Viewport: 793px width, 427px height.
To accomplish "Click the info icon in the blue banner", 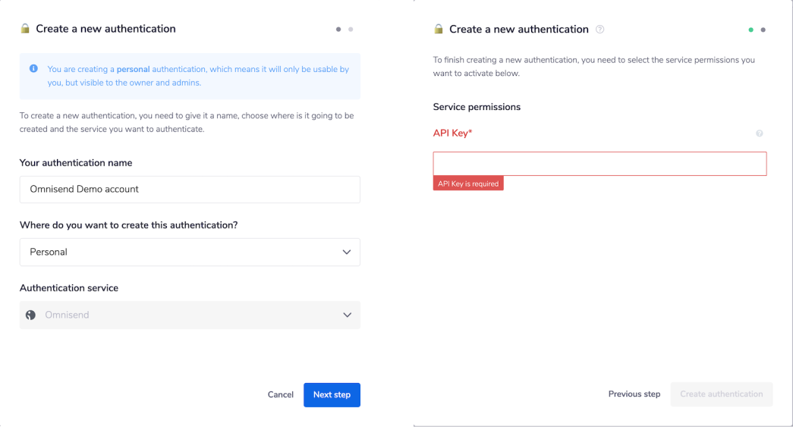I will pos(33,69).
